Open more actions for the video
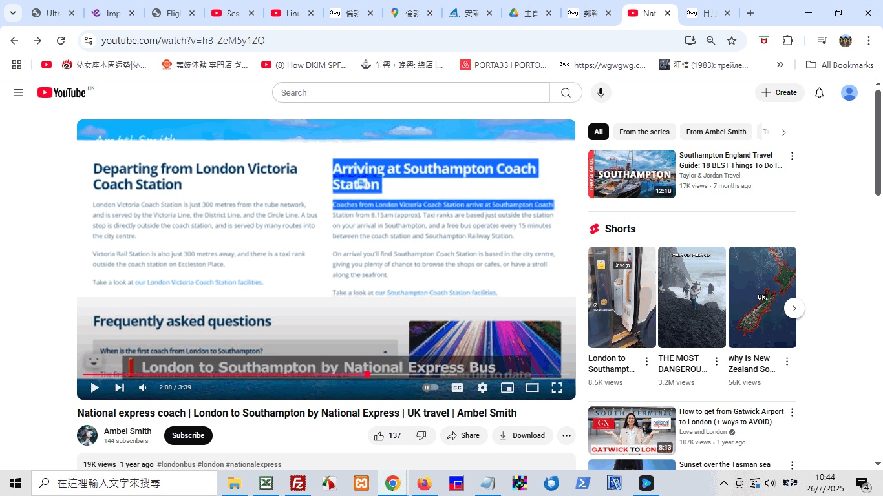The width and height of the screenshot is (883, 496). pyautogui.click(x=566, y=436)
